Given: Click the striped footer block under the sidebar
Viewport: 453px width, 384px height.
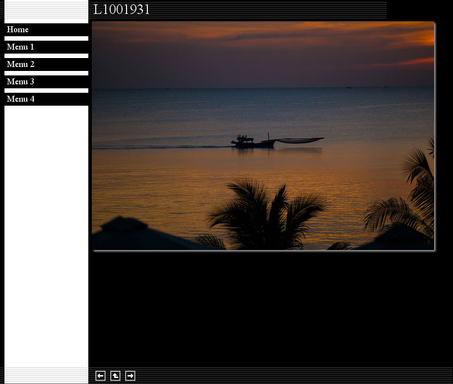Looking at the screenshot, I should 46,376.
